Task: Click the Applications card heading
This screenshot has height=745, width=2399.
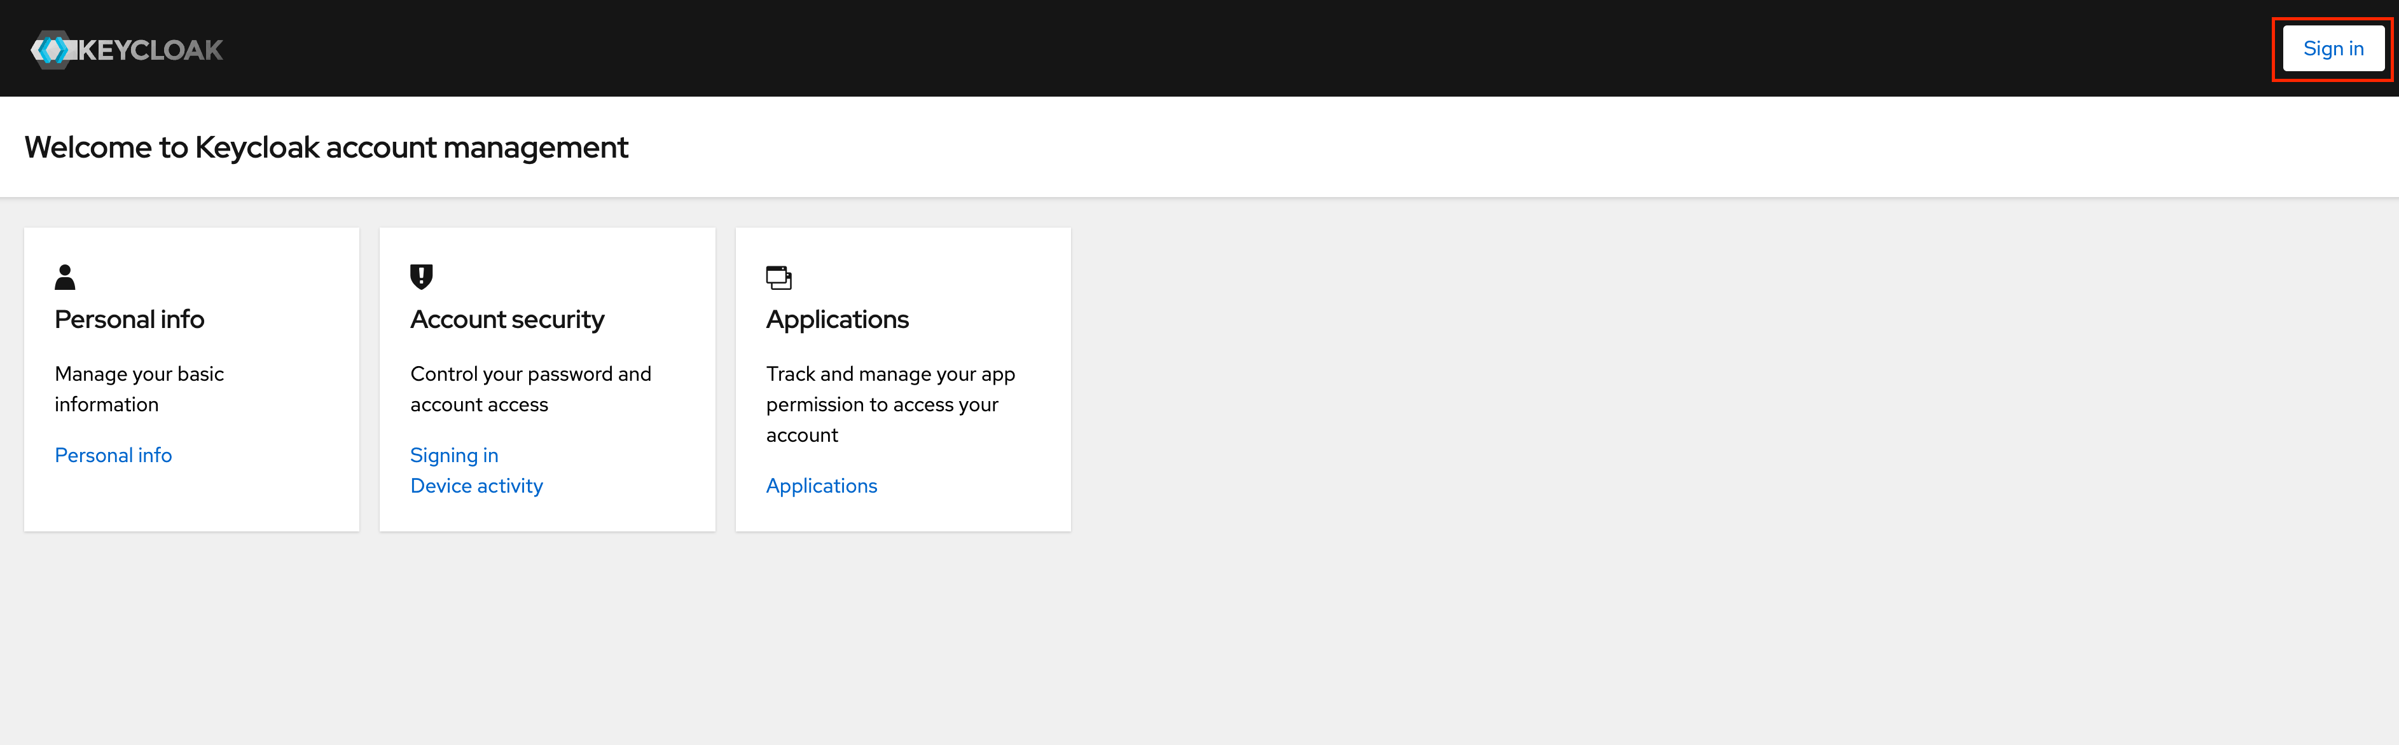Action: coord(836,319)
